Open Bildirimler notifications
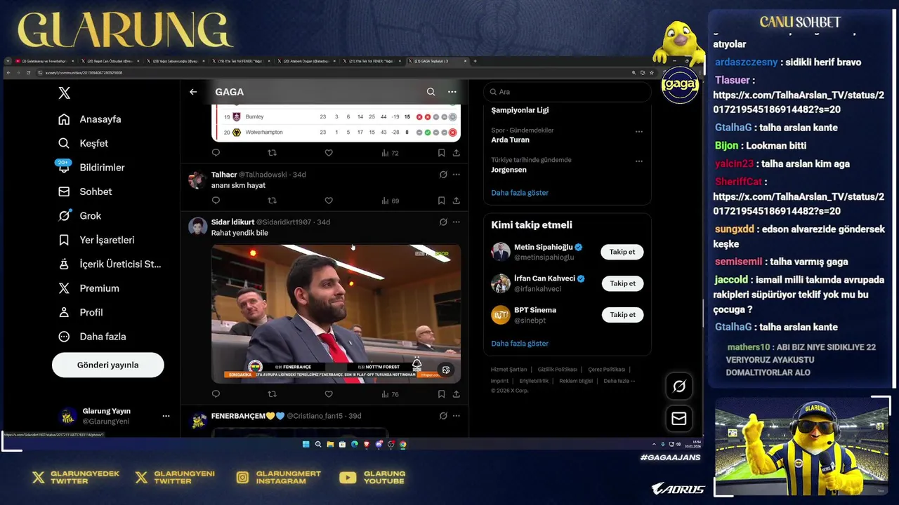Viewport: 899px width, 505px height. click(x=91, y=168)
